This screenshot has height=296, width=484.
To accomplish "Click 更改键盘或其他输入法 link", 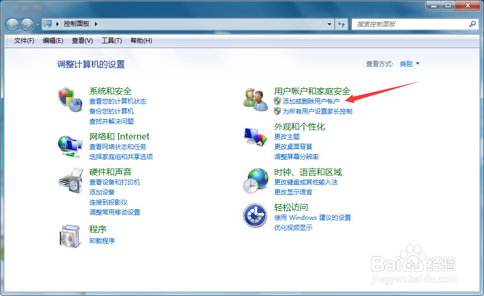I will [306, 182].
